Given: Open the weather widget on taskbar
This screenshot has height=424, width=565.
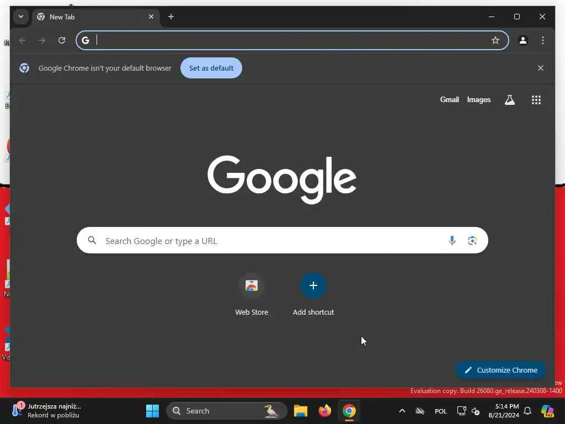Looking at the screenshot, I should click(46, 411).
